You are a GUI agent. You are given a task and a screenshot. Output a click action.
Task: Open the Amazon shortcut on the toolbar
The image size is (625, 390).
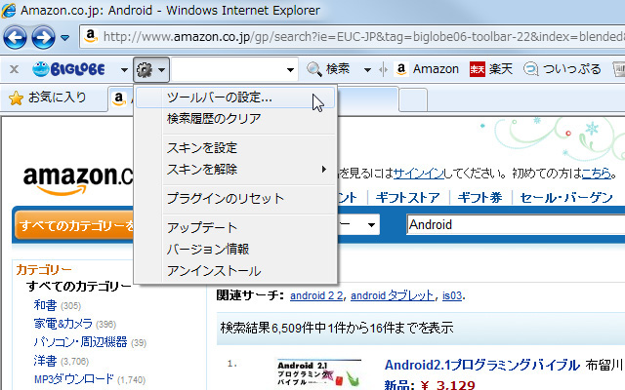coord(427,69)
